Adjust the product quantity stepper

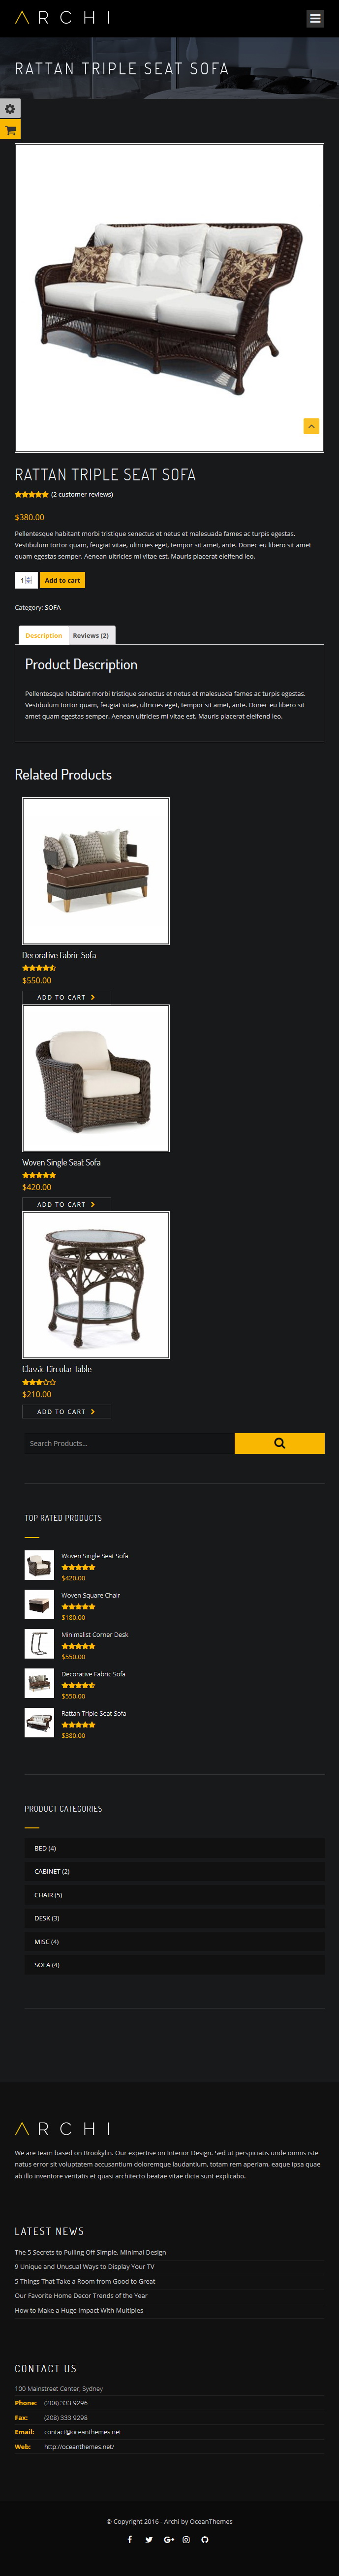(x=26, y=580)
